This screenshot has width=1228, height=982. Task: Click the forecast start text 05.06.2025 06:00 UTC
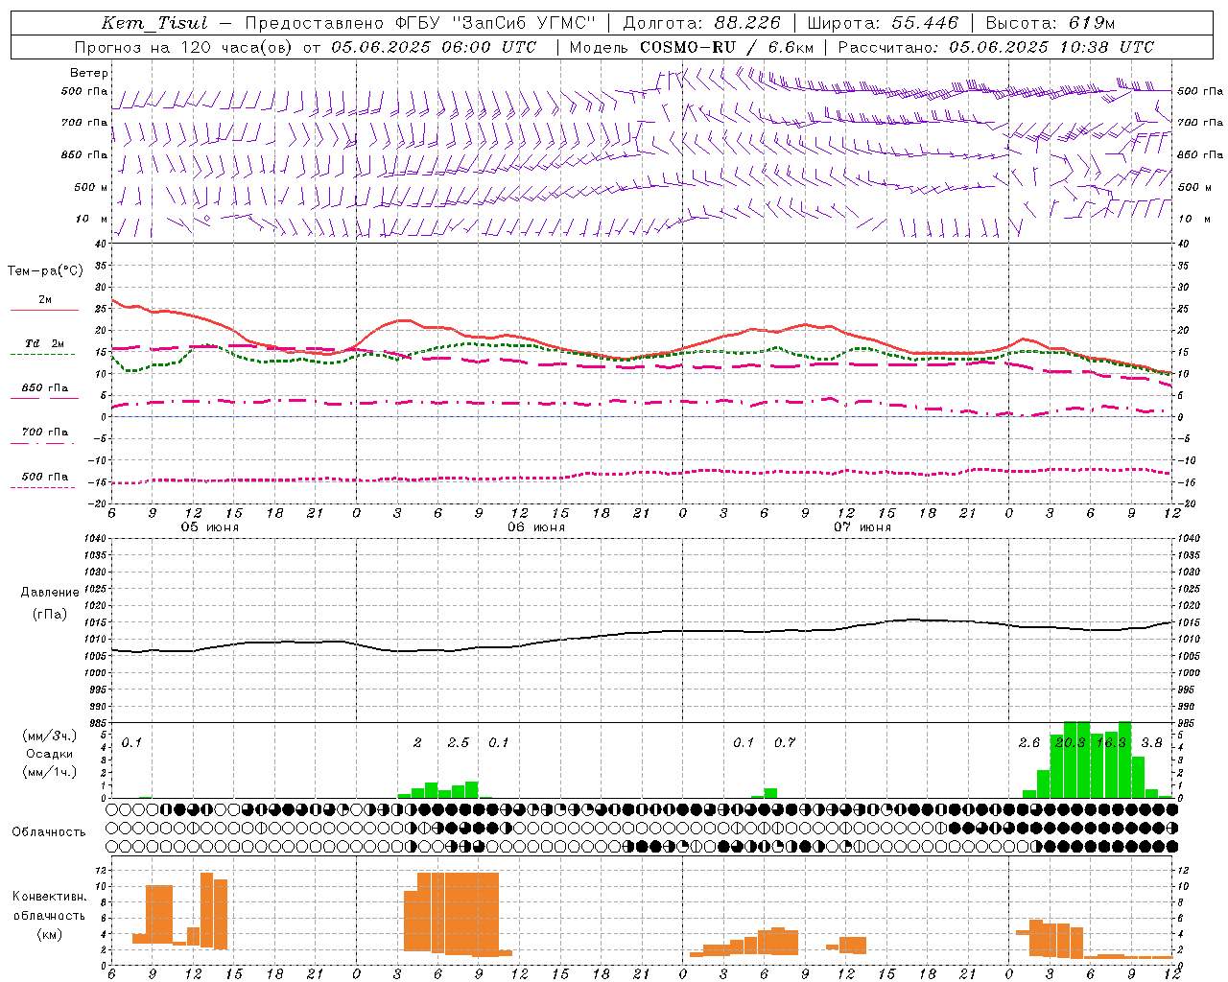point(434,47)
